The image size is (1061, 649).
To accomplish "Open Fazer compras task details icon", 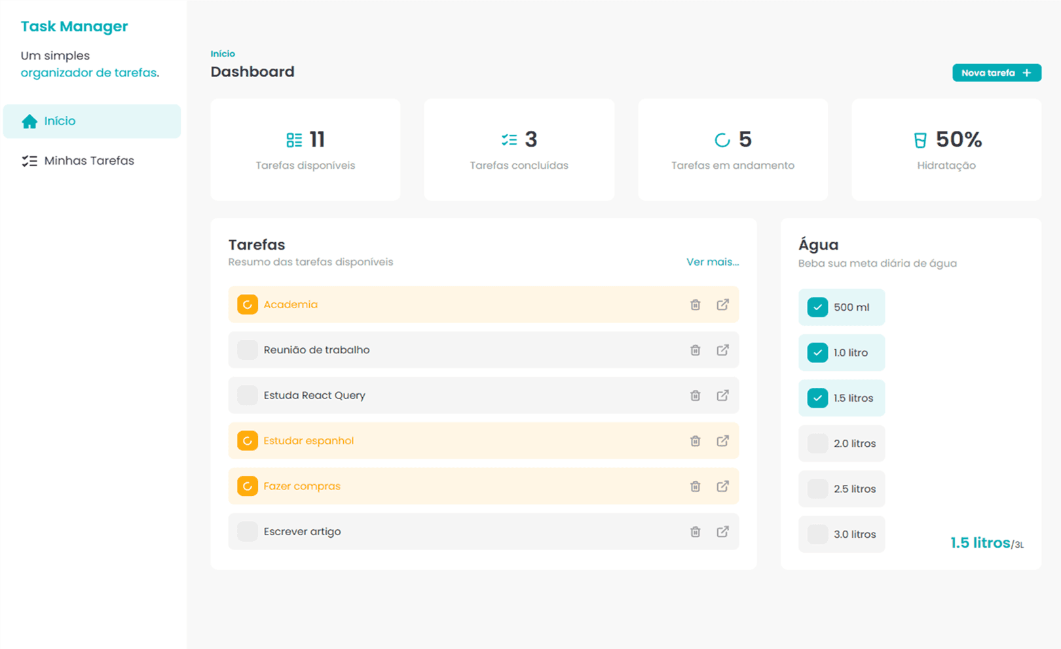I will click(x=722, y=486).
